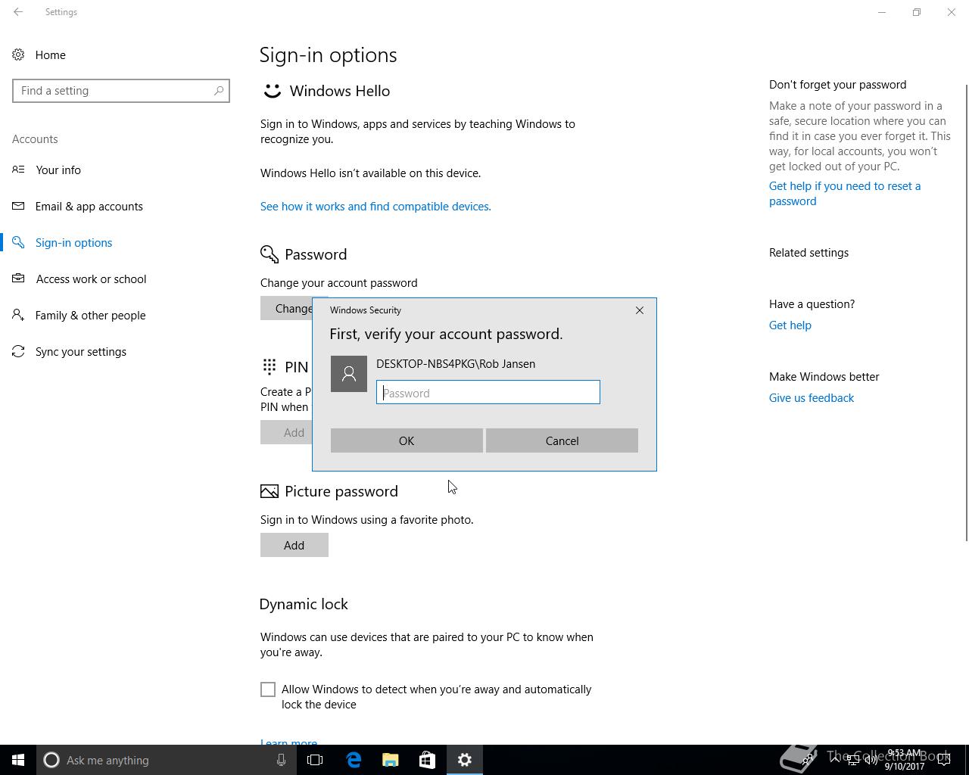The width and height of the screenshot is (969, 775).
Task: Click the Cortana circle icon
Action: (51, 760)
